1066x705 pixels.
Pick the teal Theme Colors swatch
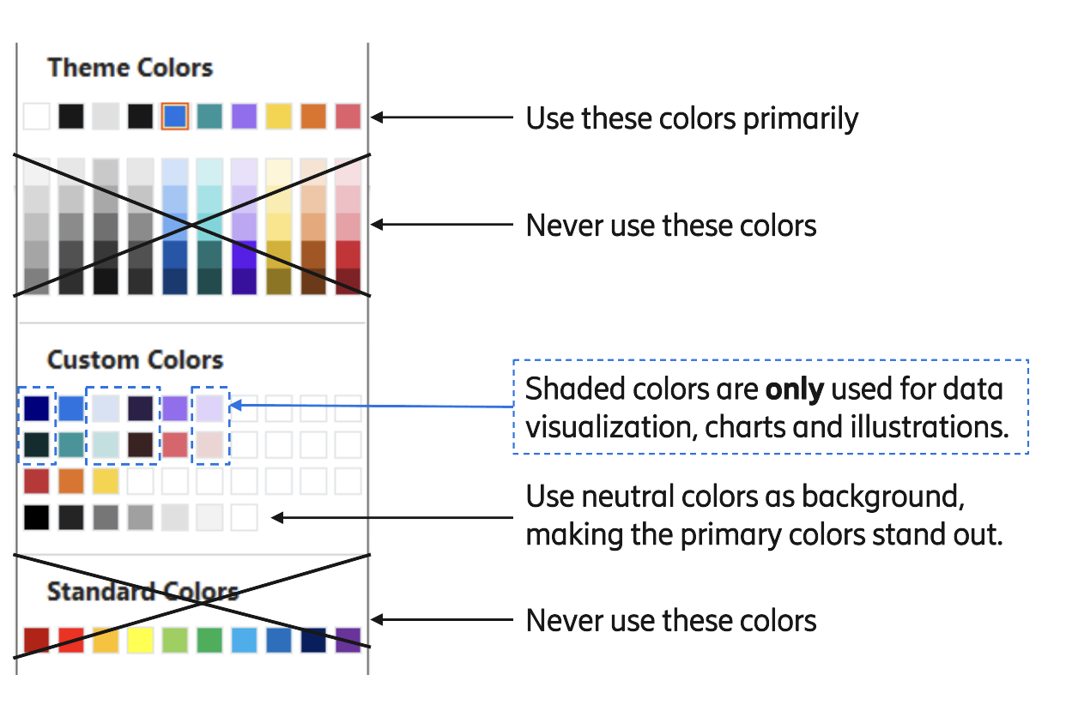pos(209,116)
